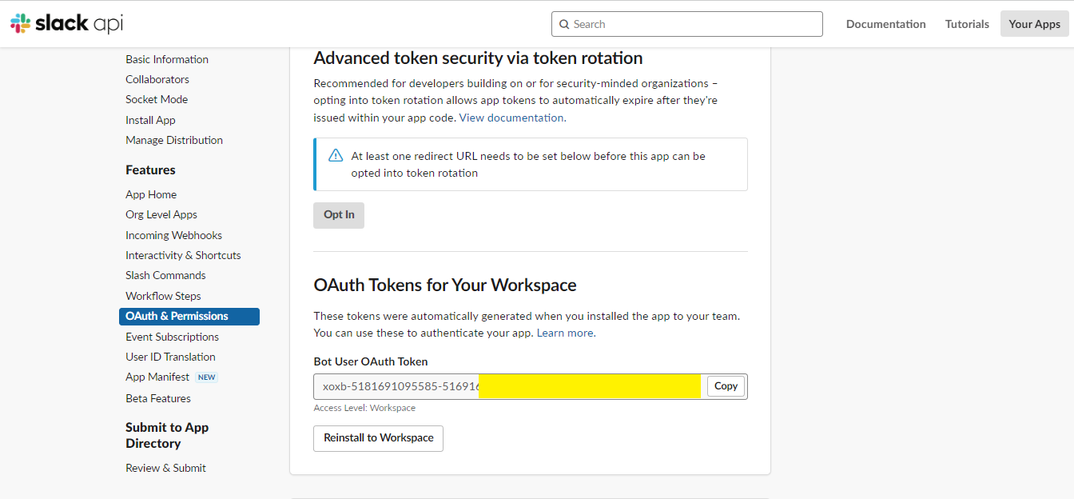Open Socket Mode settings page

click(157, 99)
